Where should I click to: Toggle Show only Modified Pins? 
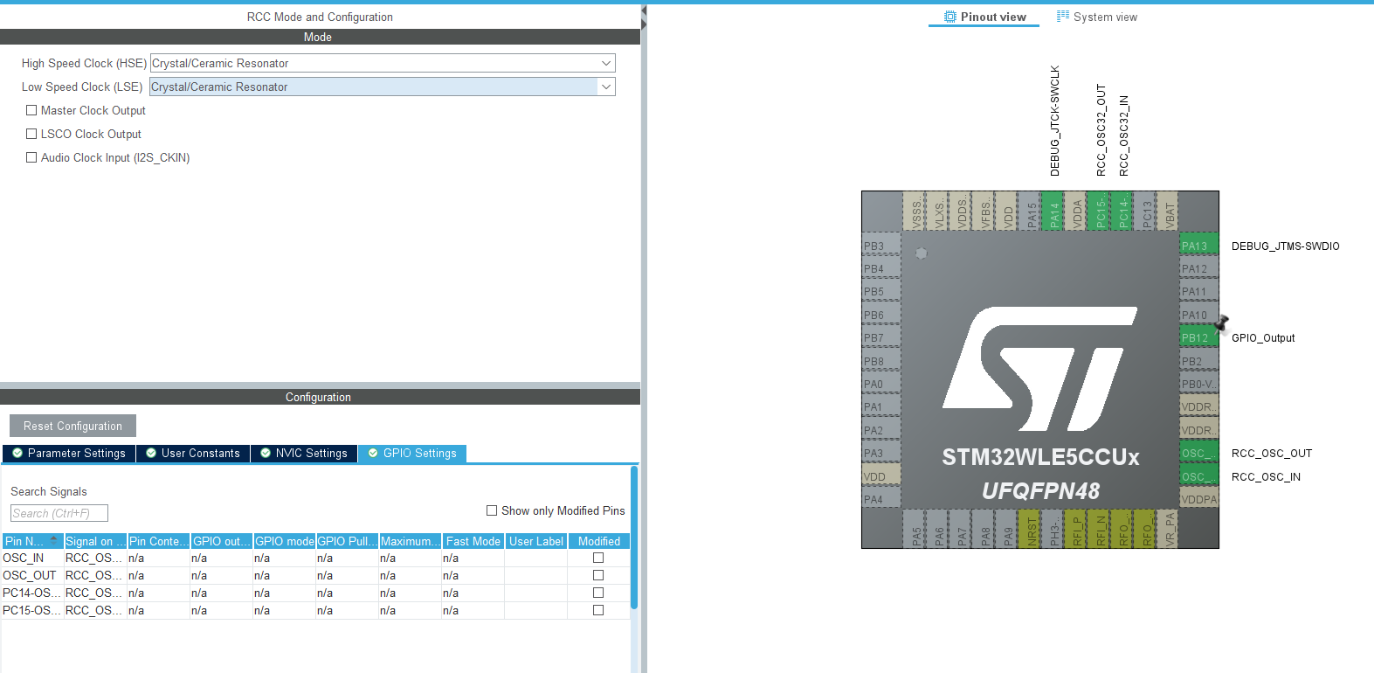pyautogui.click(x=492, y=510)
